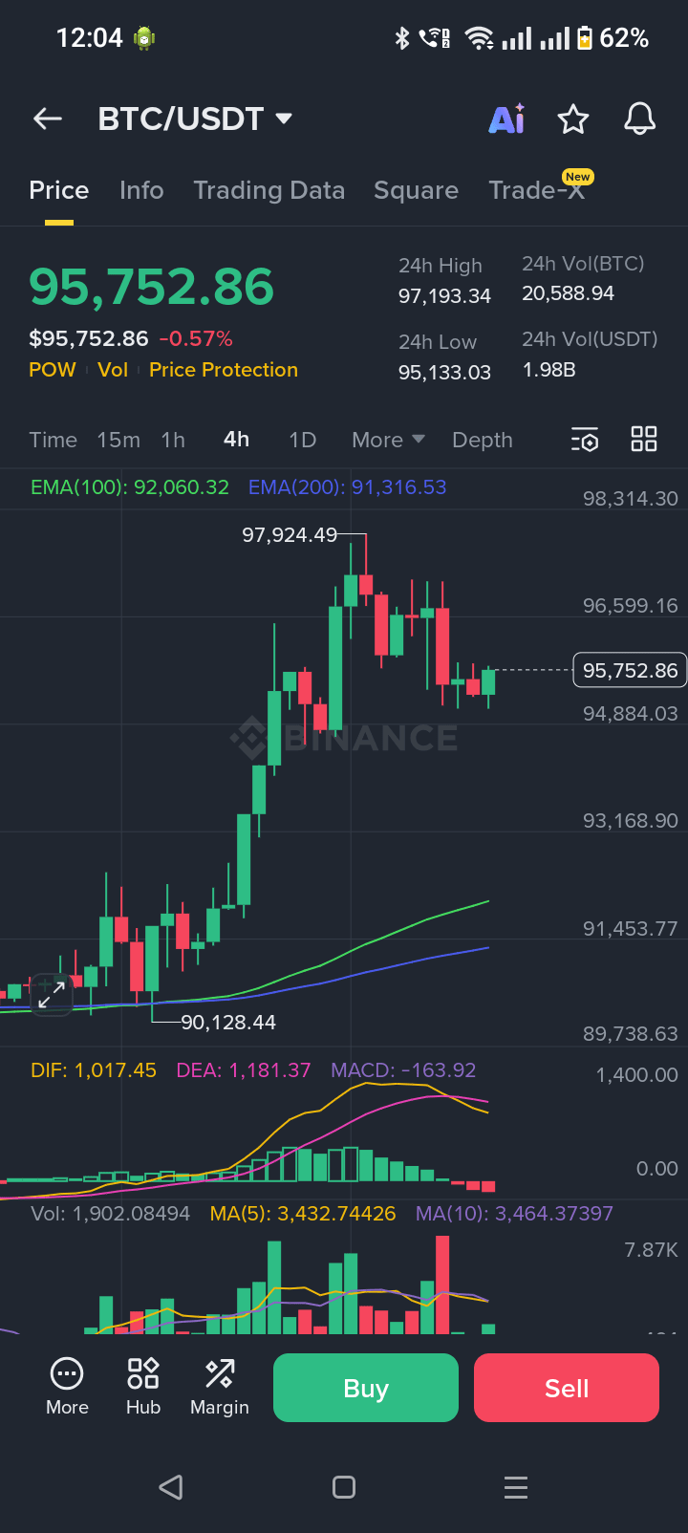Tap Android recent apps button
This screenshot has width=688, height=1533.
516,1487
